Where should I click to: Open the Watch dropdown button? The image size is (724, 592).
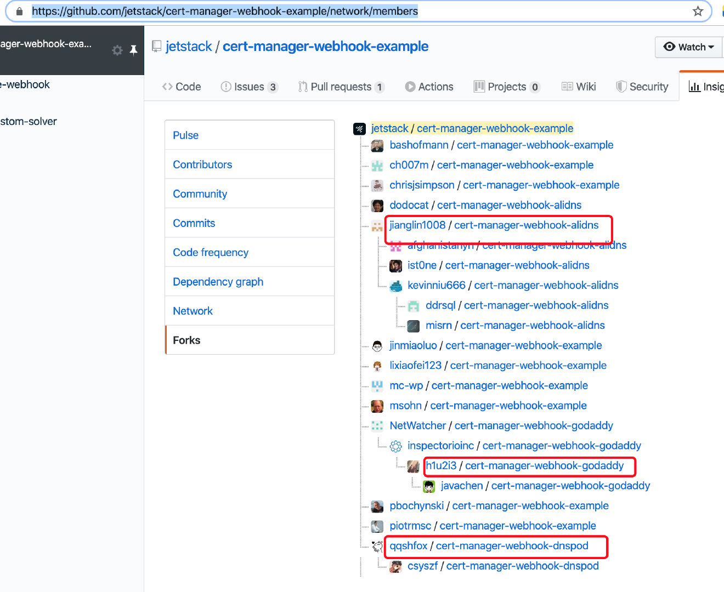pos(689,47)
